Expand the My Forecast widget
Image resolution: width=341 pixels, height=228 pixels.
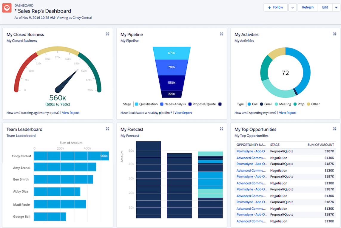[221, 129]
